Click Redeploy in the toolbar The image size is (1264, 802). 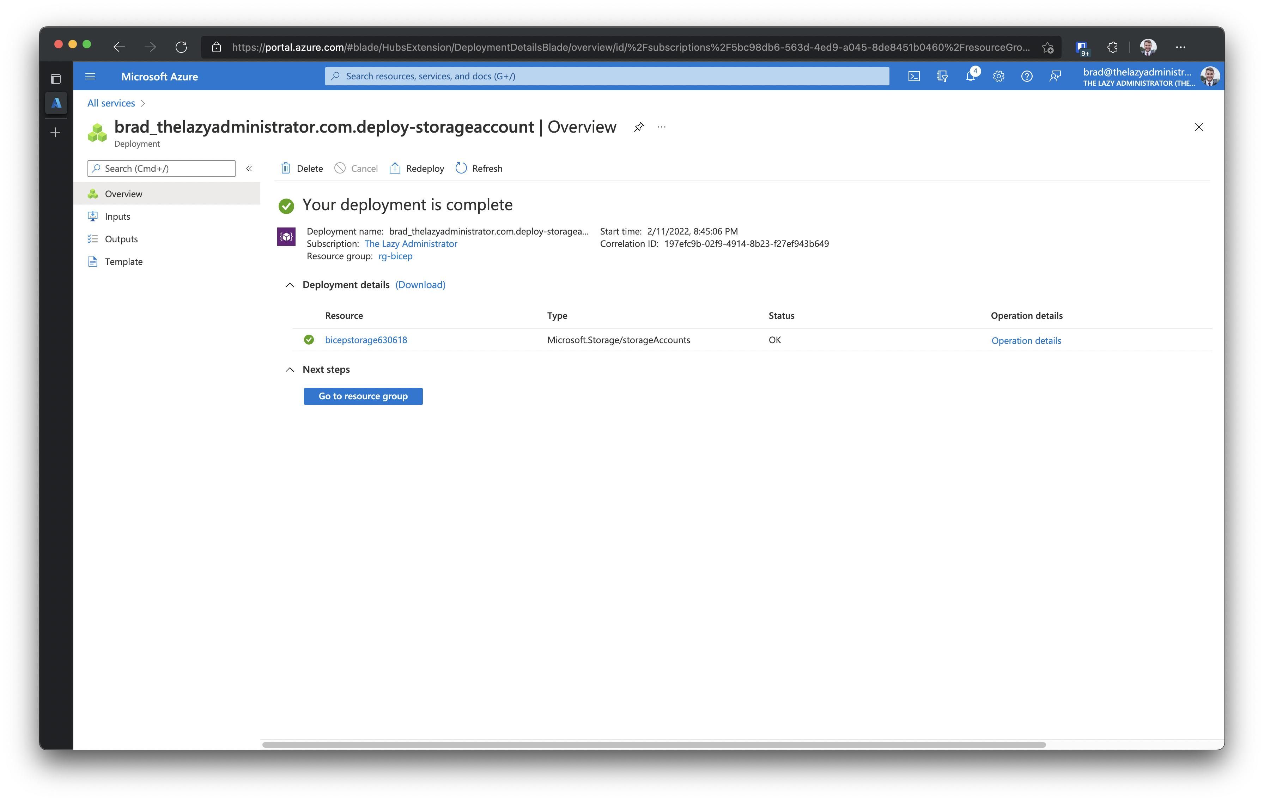pos(417,169)
